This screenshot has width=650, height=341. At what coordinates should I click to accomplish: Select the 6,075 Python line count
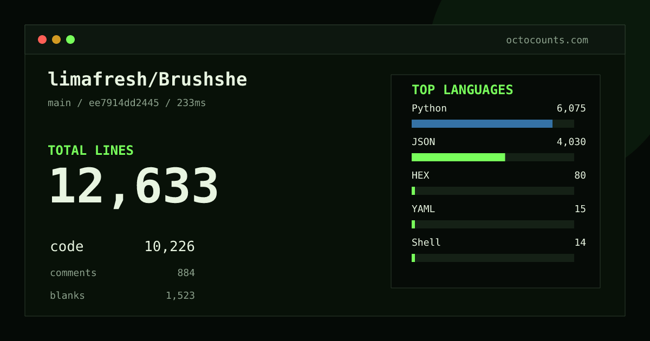point(571,108)
